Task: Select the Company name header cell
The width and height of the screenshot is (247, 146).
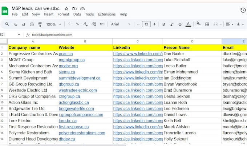Action: pyautogui.click(x=33, y=47)
